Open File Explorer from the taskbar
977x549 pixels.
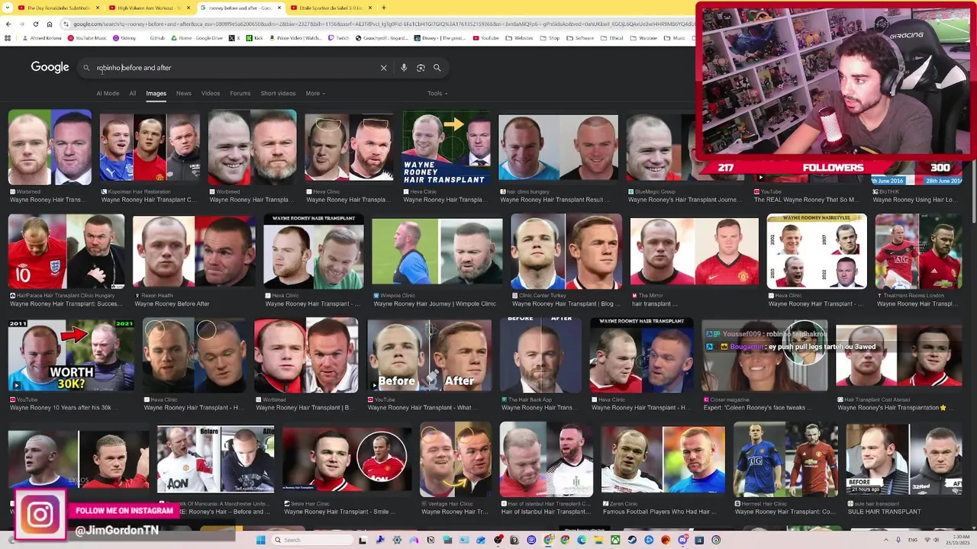598,540
